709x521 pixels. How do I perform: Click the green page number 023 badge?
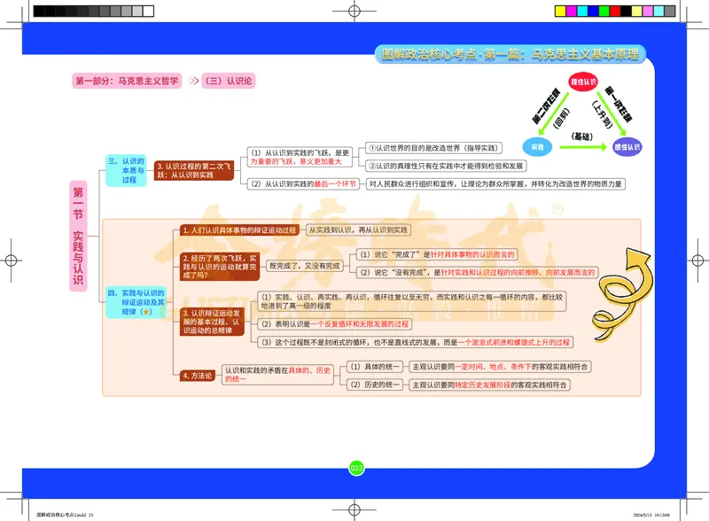356,467
